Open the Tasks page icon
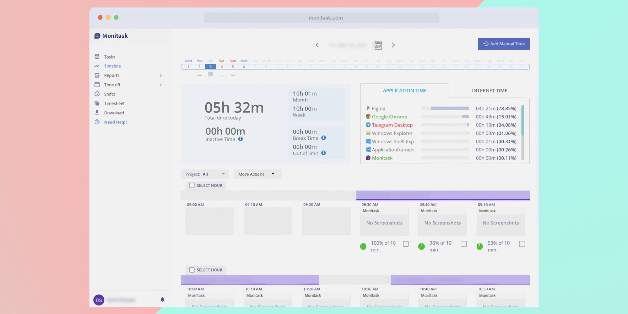Image resolution: width=628 pixels, height=314 pixels. coord(97,57)
